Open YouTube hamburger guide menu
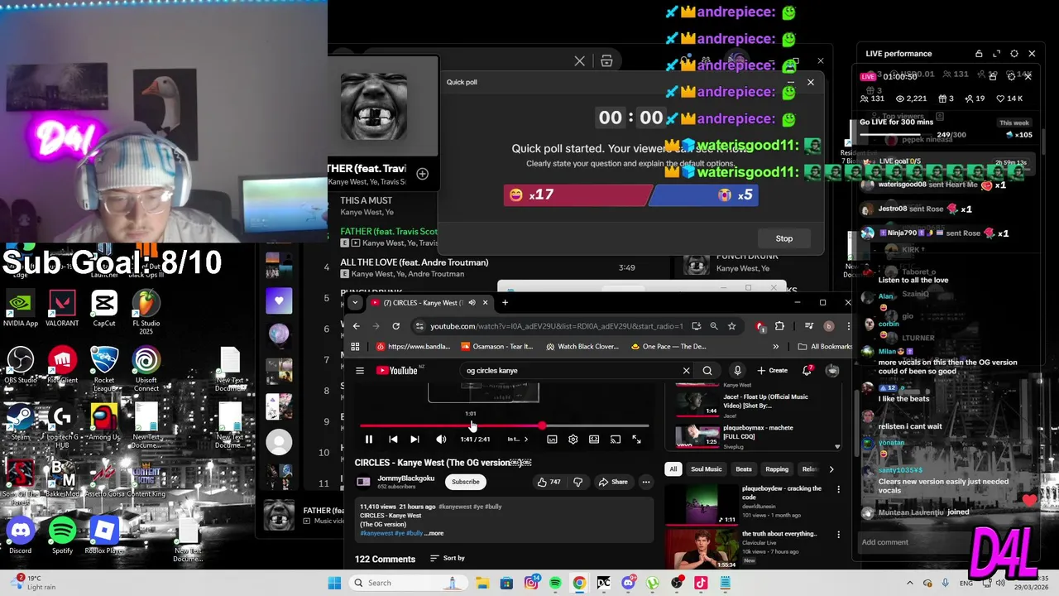Image resolution: width=1059 pixels, height=596 pixels. [x=360, y=371]
